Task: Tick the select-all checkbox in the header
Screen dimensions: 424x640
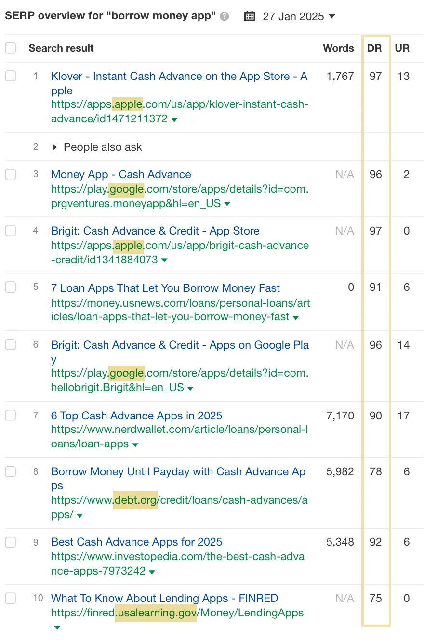Action: click(11, 48)
